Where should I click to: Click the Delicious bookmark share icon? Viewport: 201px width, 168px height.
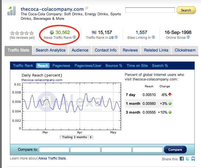(193, 159)
